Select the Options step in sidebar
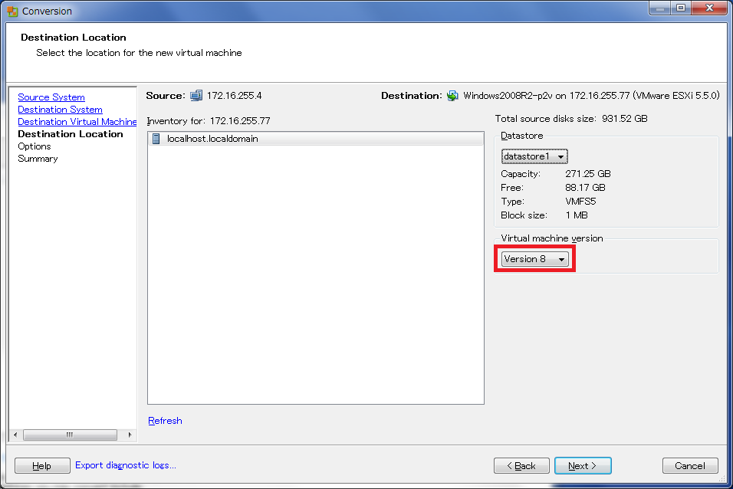Image resolution: width=733 pixels, height=489 pixels. pos(35,146)
